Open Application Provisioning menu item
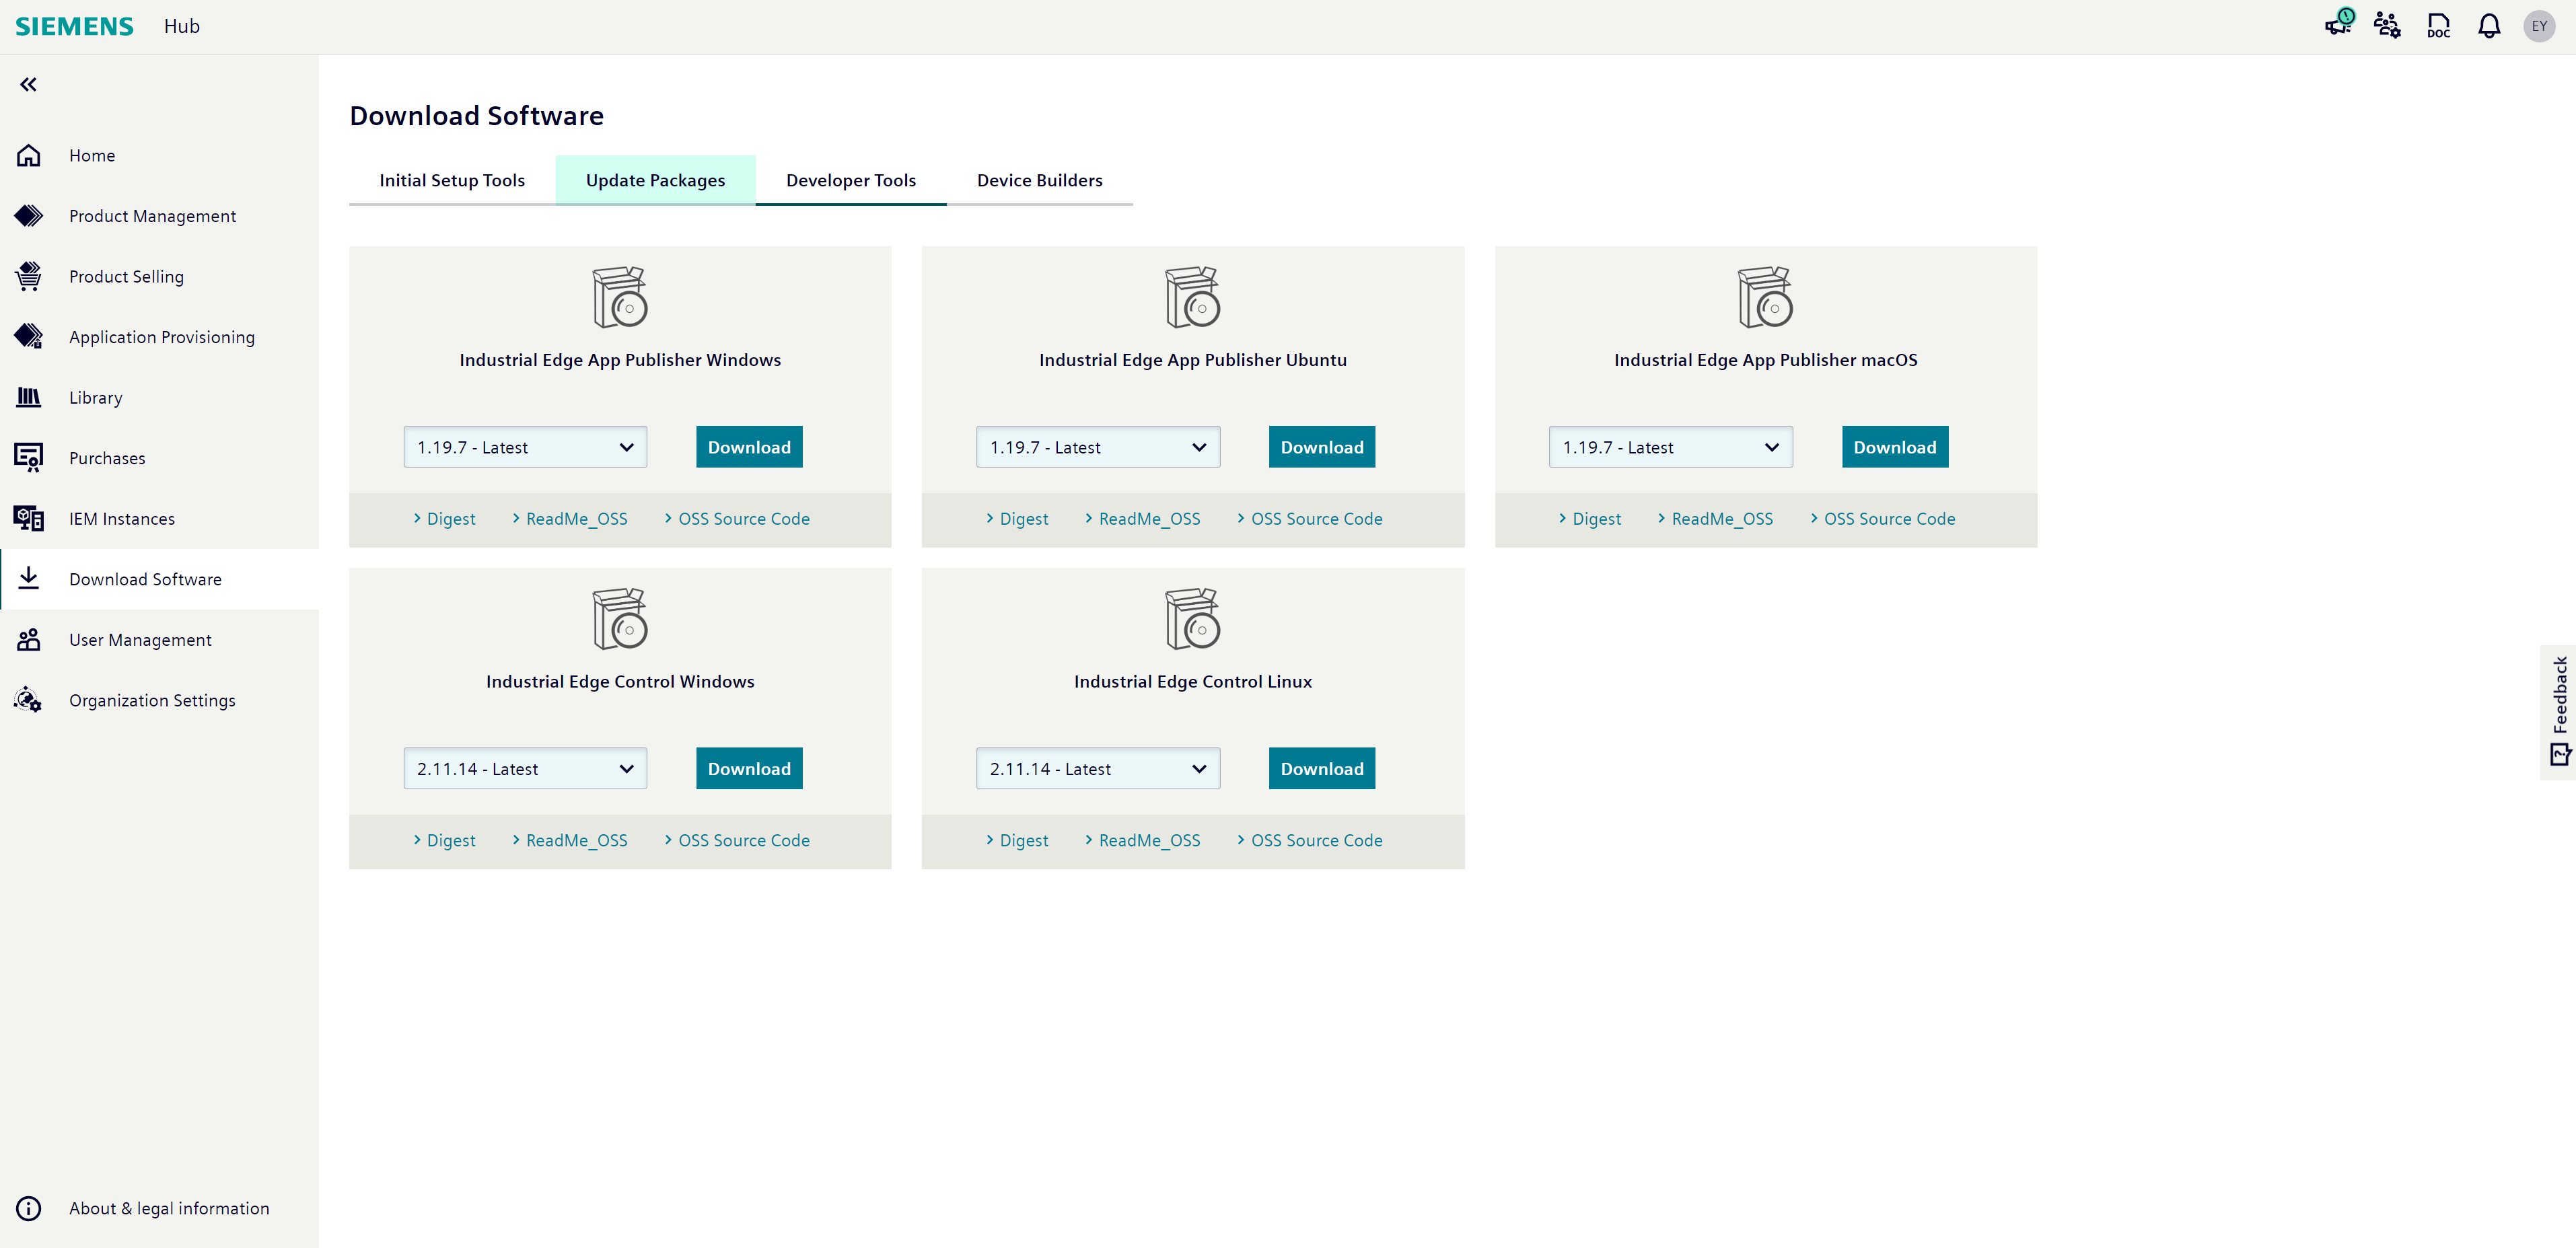Screen dimensions: 2576x1248 [x=159, y=337]
